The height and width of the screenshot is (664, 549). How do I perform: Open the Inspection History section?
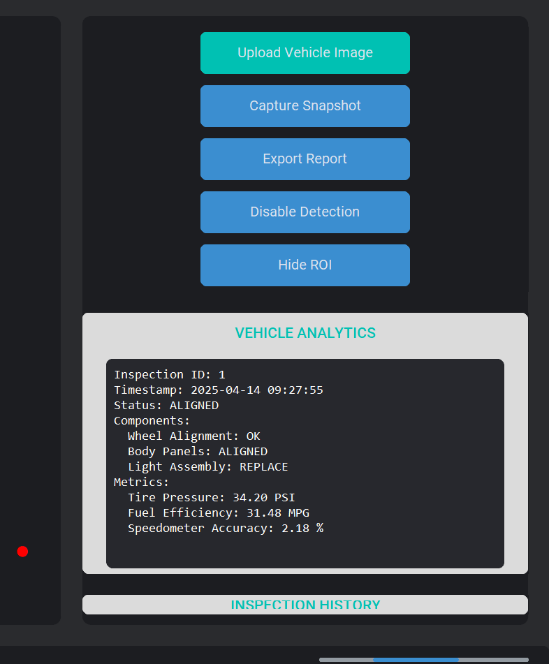pos(305,605)
